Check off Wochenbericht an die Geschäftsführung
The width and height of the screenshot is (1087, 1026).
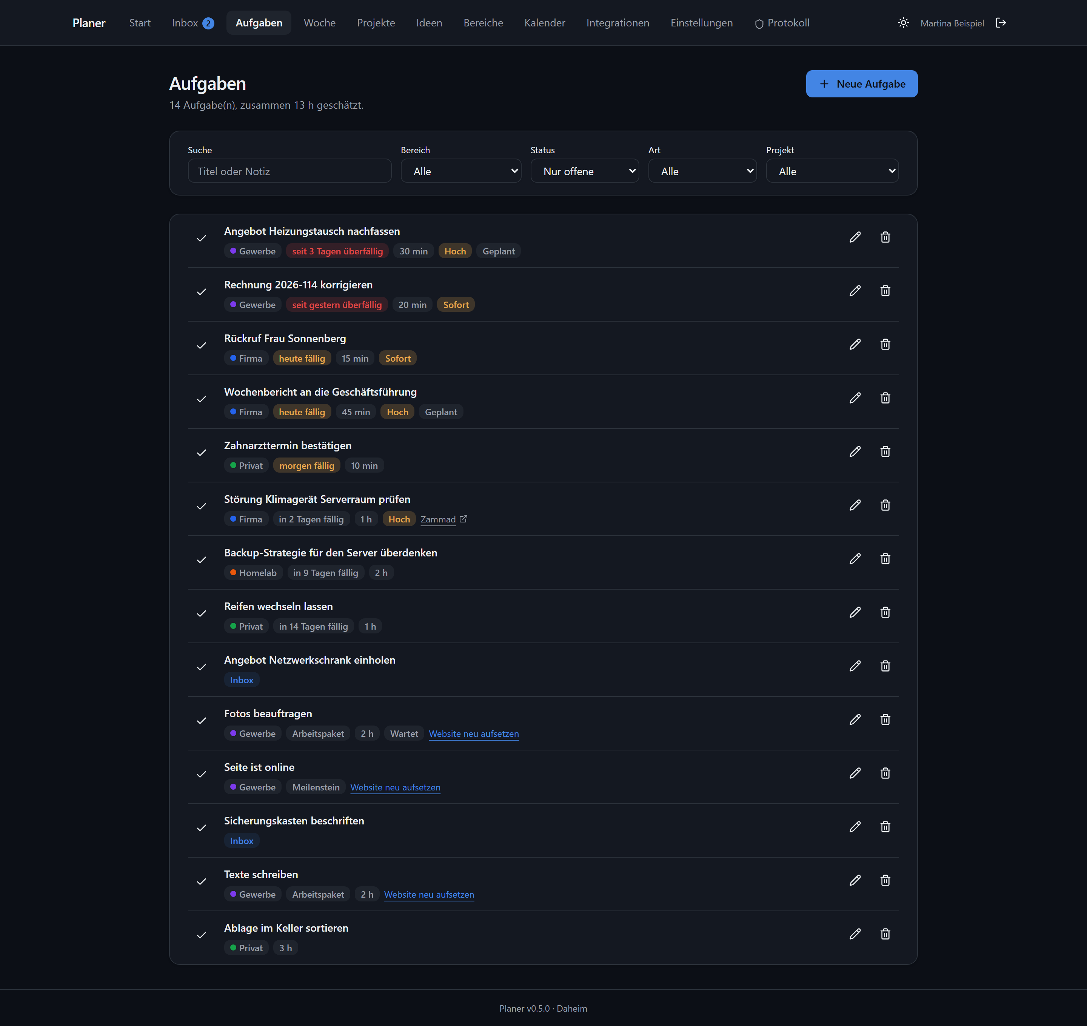coord(201,399)
